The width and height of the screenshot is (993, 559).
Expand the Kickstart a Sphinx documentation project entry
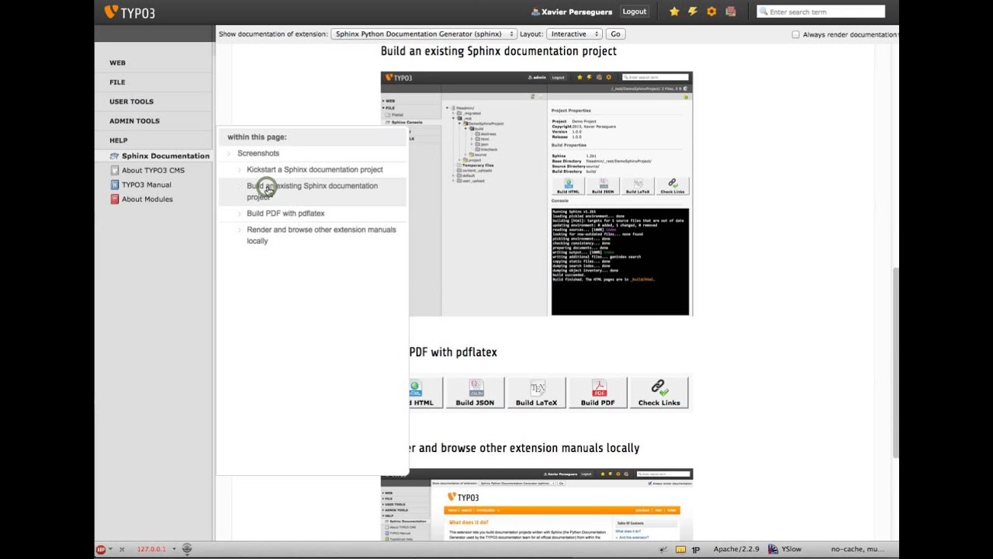coord(240,170)
